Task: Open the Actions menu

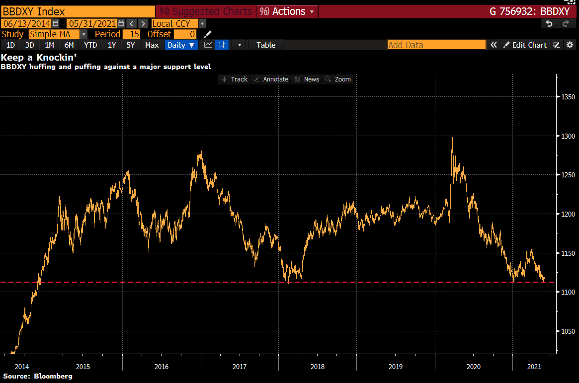Action: pos(287,11)
